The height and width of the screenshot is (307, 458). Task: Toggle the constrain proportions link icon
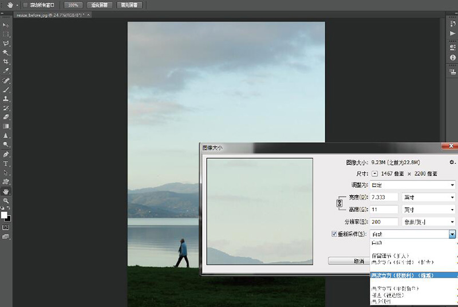(339, 203)
